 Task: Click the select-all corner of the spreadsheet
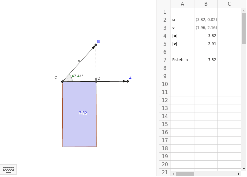165,4
